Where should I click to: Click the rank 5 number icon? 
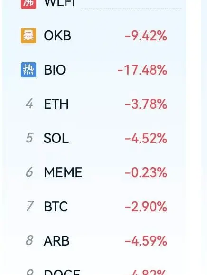[x=29, y=138]
